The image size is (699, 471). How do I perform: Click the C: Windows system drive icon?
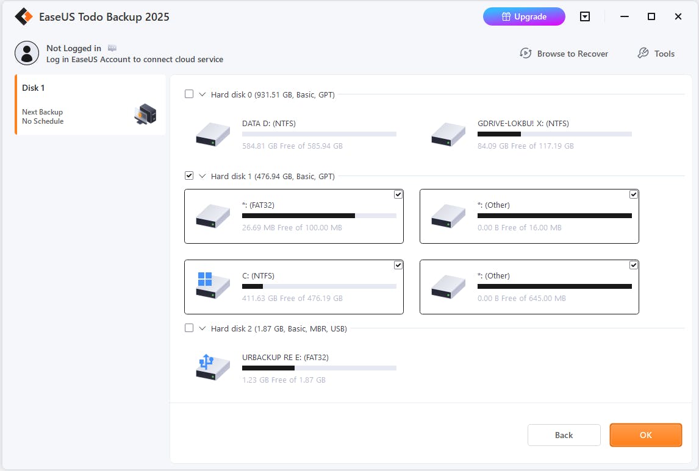[x=213, y=286]
